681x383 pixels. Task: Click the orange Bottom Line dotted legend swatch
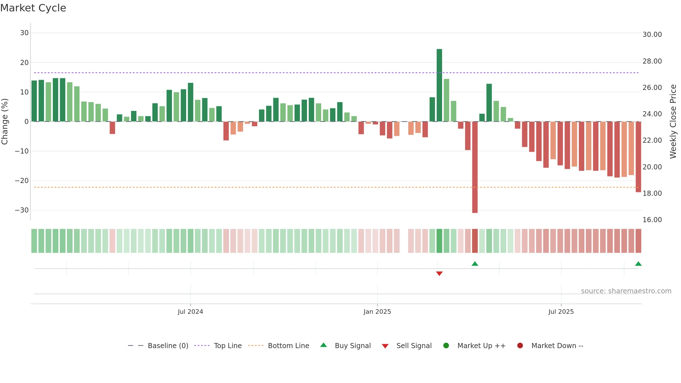(x=256, y=346)
